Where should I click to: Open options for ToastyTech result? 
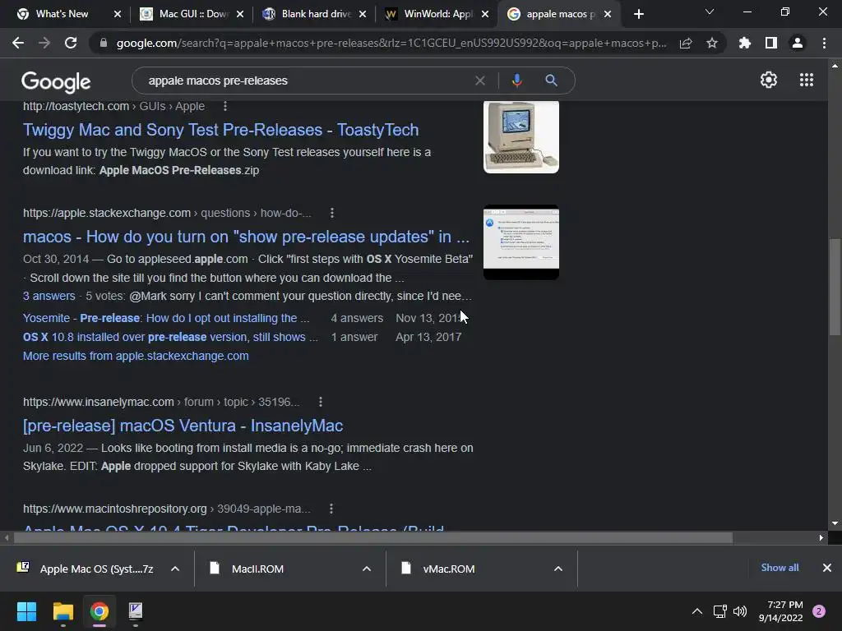225,106
